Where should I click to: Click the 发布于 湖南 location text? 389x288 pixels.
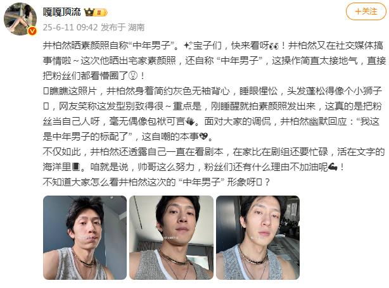(x=122, y=27)
